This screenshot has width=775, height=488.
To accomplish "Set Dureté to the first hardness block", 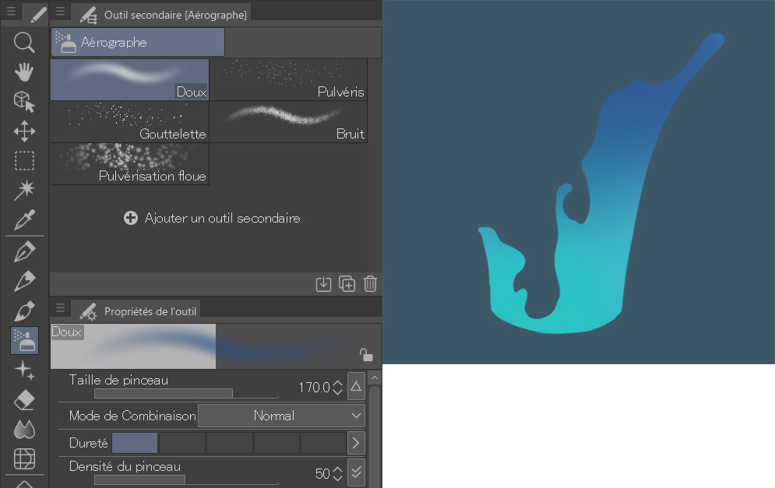I will tap(135, 443).
